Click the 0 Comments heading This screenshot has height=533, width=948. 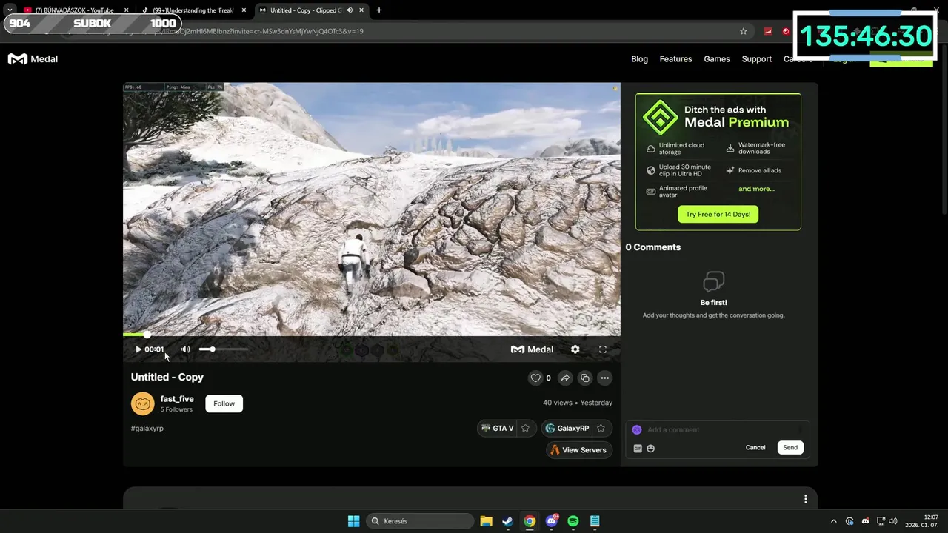pyautogui.click(x=652, y=247)
